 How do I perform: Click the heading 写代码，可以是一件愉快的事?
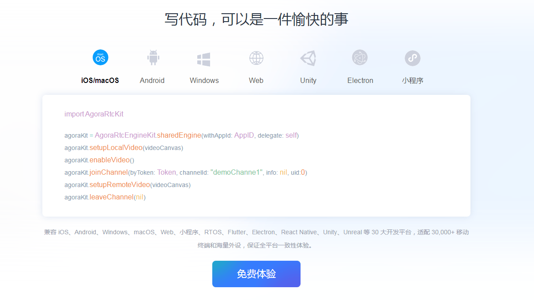point(256,19)
